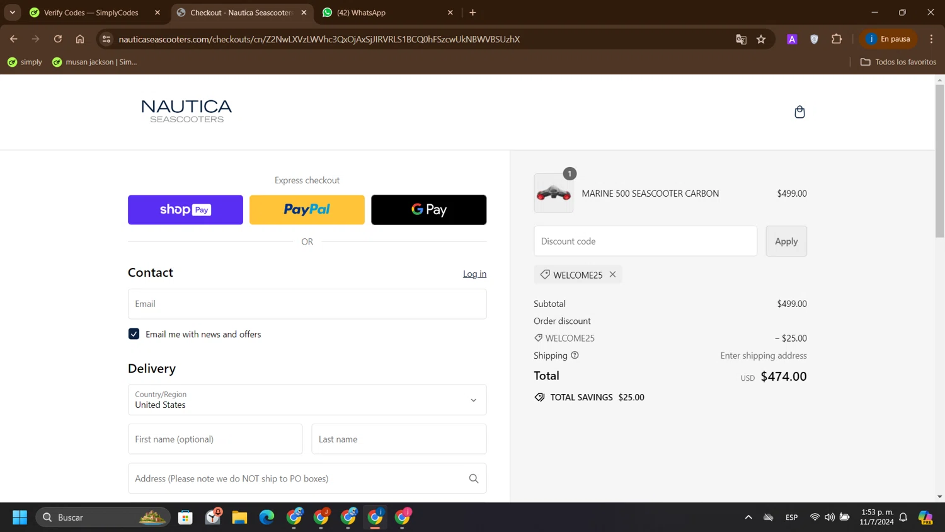Click the shipping info question mark
The image size is (945, 532).
[575, 356]
